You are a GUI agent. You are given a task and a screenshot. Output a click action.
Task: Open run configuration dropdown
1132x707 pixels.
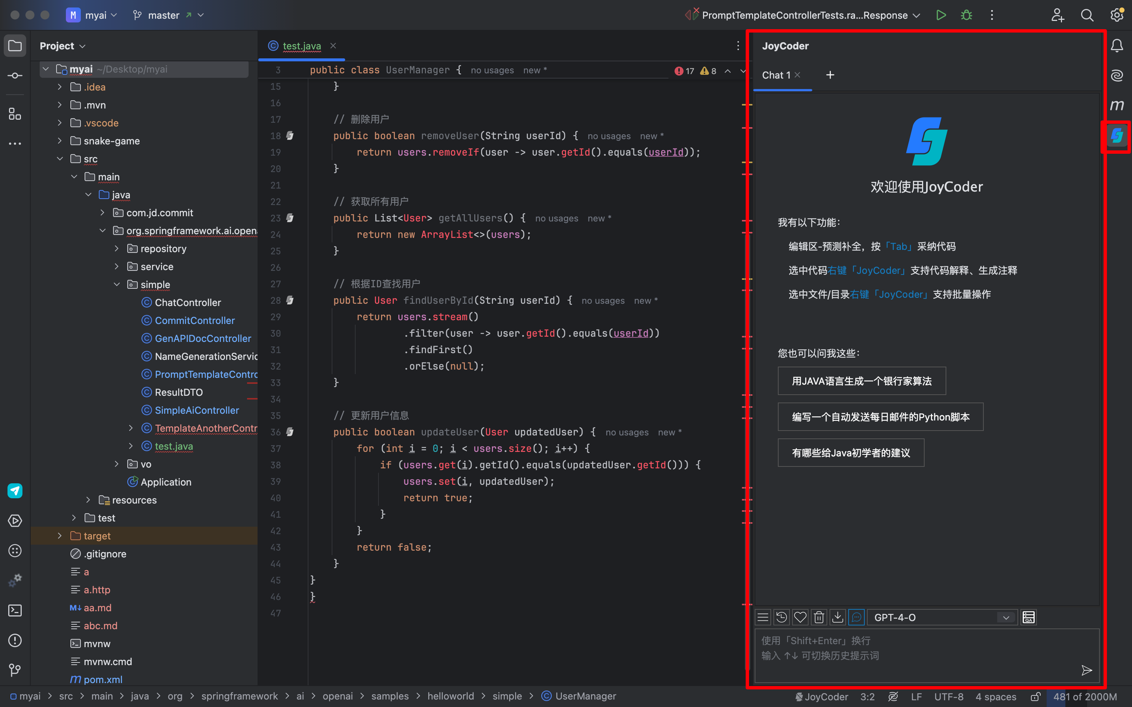(x=803, y=15)
